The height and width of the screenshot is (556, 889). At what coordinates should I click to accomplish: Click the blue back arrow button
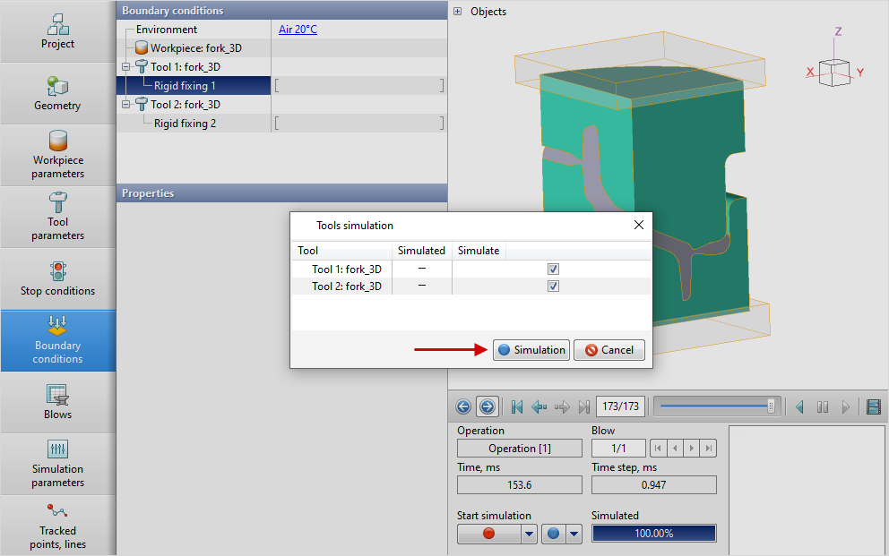pos(463,406)
